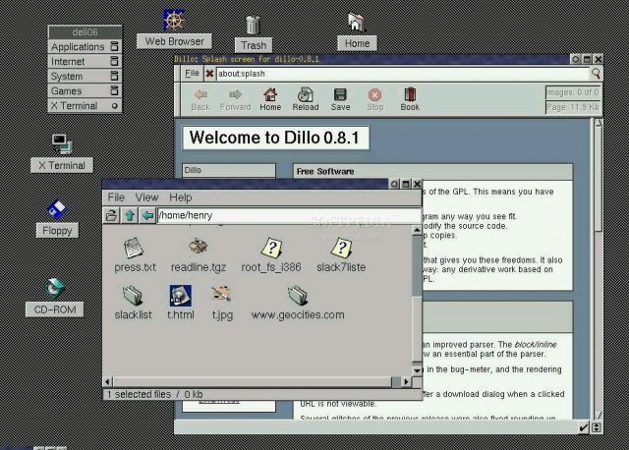Clear the URL with the red X icon
This screenshot has height=450, width=629.
209,74
